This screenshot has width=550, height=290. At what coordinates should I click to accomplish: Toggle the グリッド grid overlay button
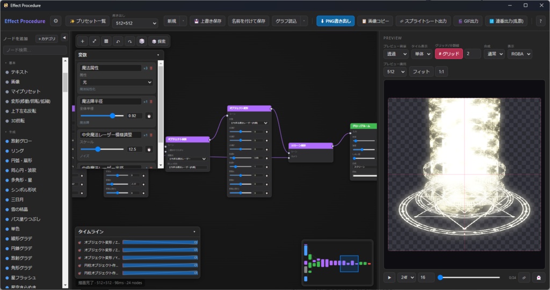coord(448,54)
